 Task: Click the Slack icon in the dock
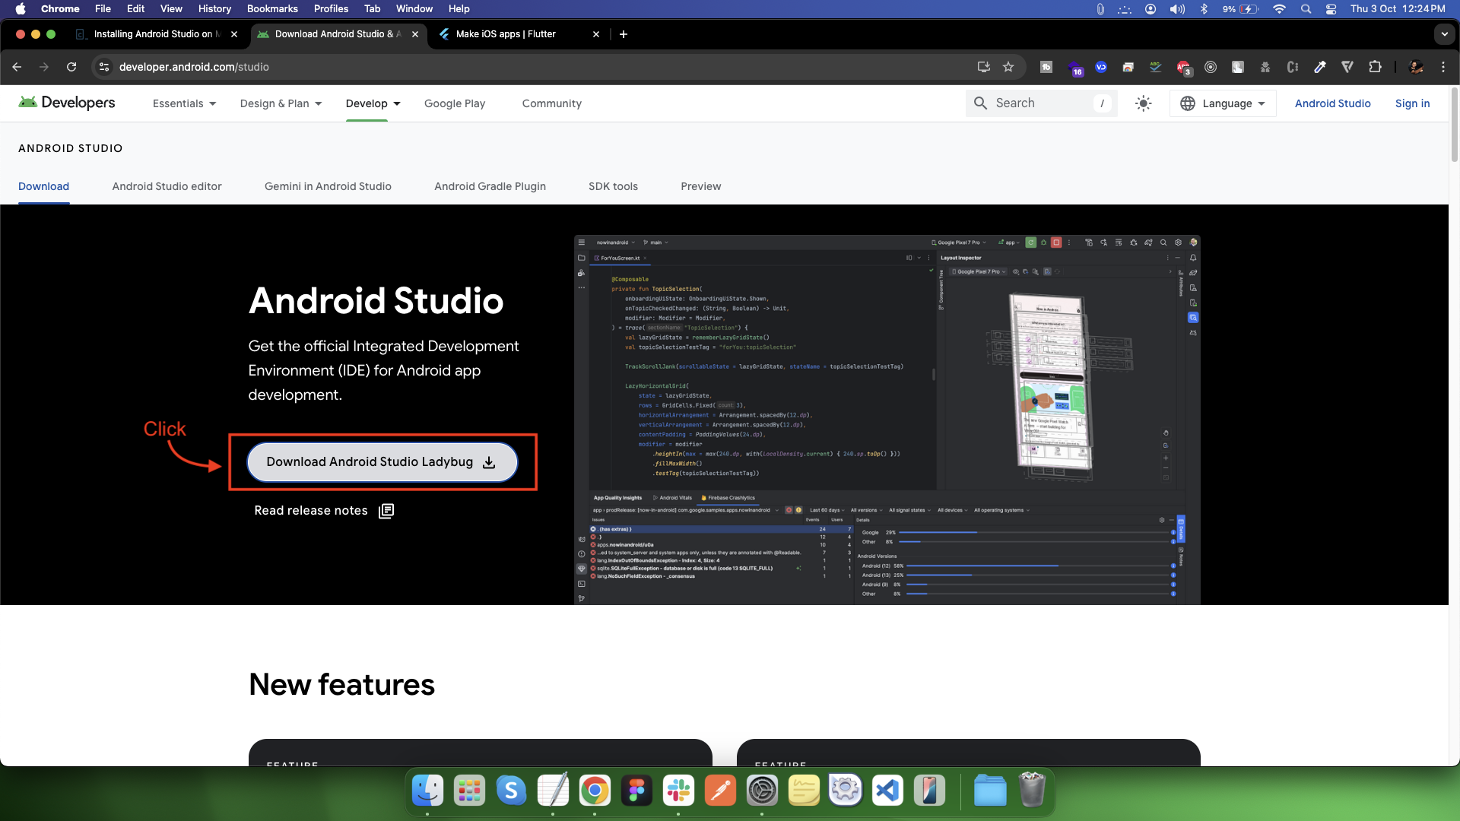pos(679,791)
